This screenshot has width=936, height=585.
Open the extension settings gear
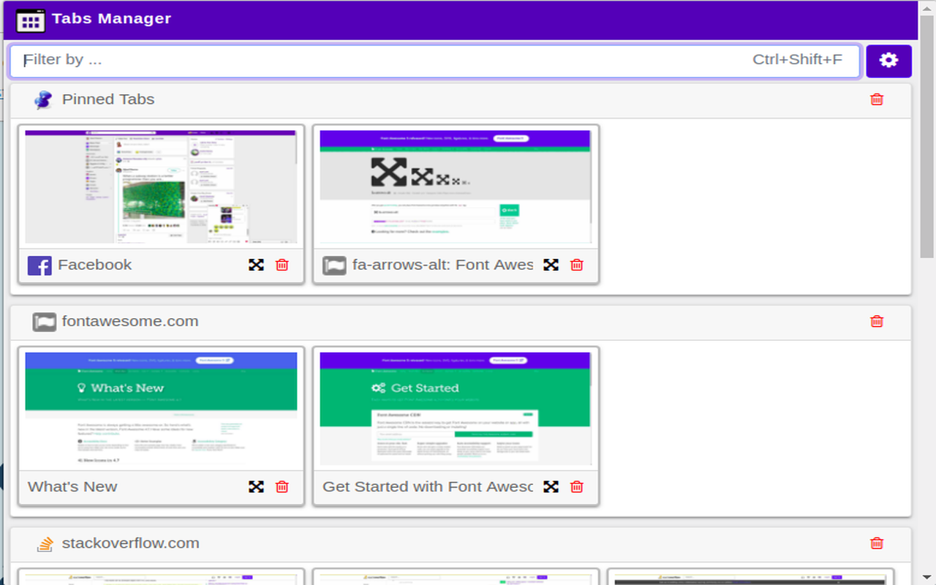[x=888, y=61]
